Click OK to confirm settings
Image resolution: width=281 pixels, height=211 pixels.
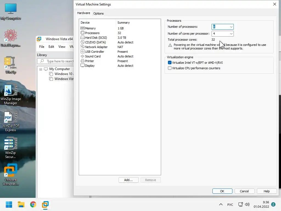(222, 191)
